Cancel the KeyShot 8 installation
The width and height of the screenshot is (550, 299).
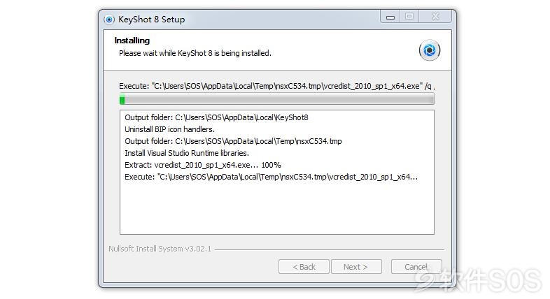point(416,267)
